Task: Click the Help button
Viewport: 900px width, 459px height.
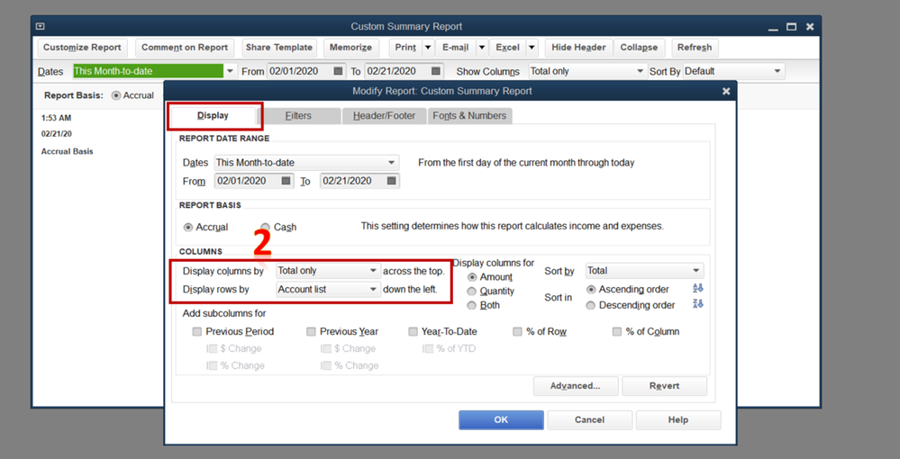Action: pyautogui.click(x=677, y=420)
